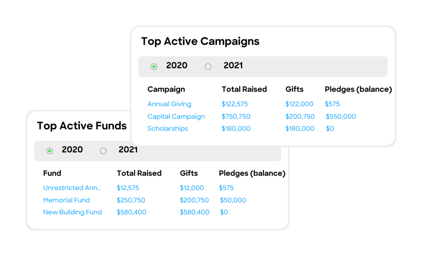Select 2021 radio in Top Active Funds
Viewport: 424px width, 254px height.
point(103,151)
